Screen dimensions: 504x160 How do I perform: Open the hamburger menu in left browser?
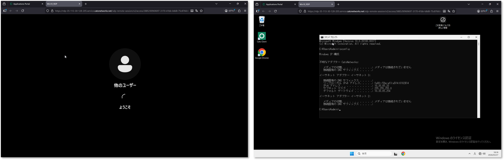point(245,10)
